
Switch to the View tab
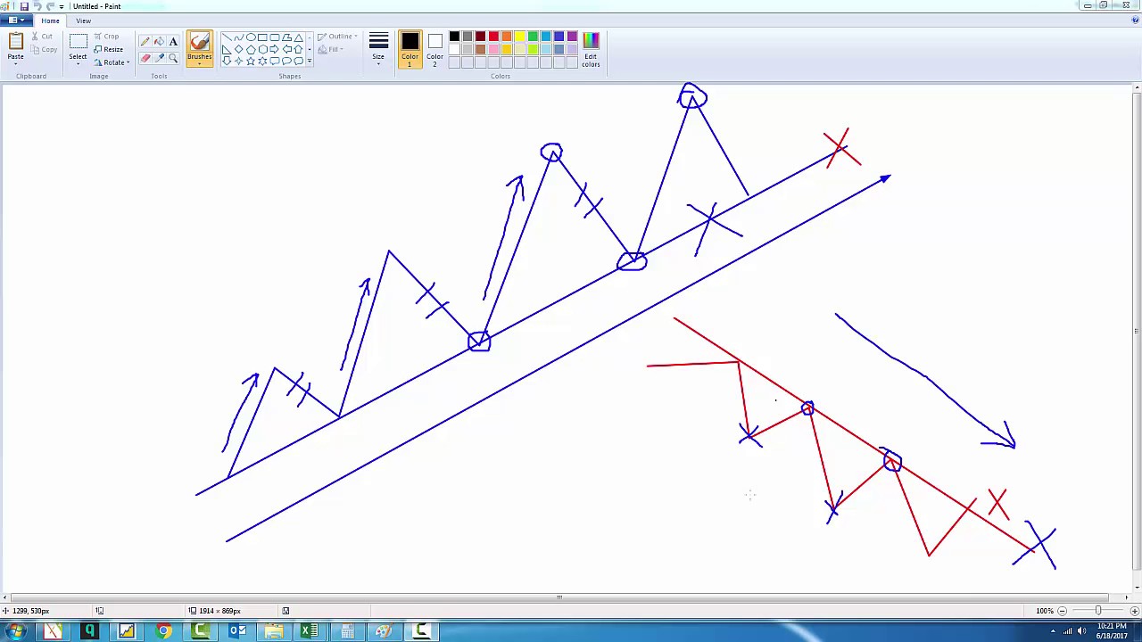pyautogui.click(x=83, y=21)
